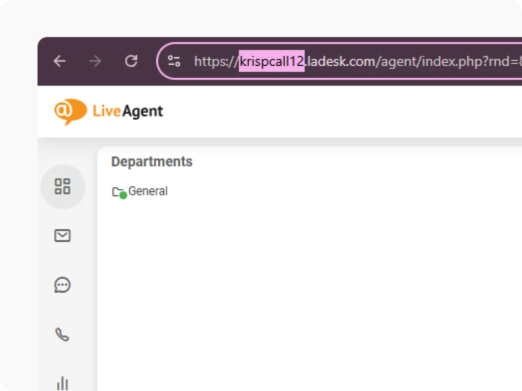
Task: Open Chats via the speech bubble icon
Action: click(x=62, y=285)
